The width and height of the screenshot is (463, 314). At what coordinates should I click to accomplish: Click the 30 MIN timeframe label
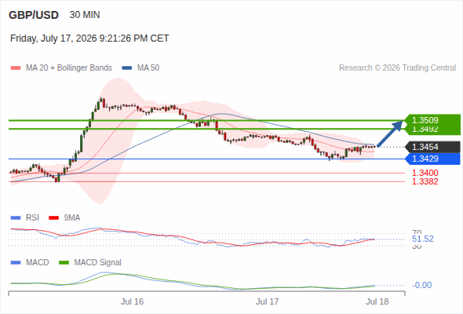85,15
